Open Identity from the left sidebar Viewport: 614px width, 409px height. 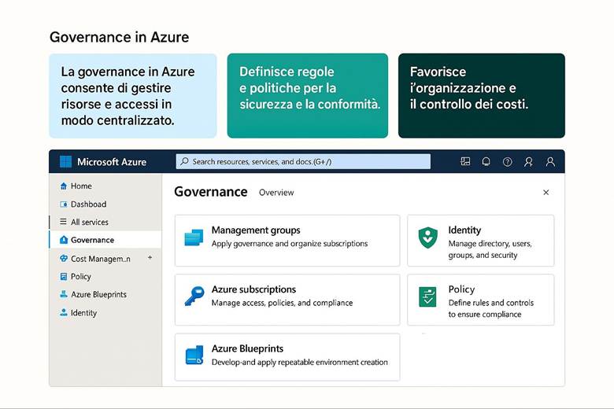[83, 313]
